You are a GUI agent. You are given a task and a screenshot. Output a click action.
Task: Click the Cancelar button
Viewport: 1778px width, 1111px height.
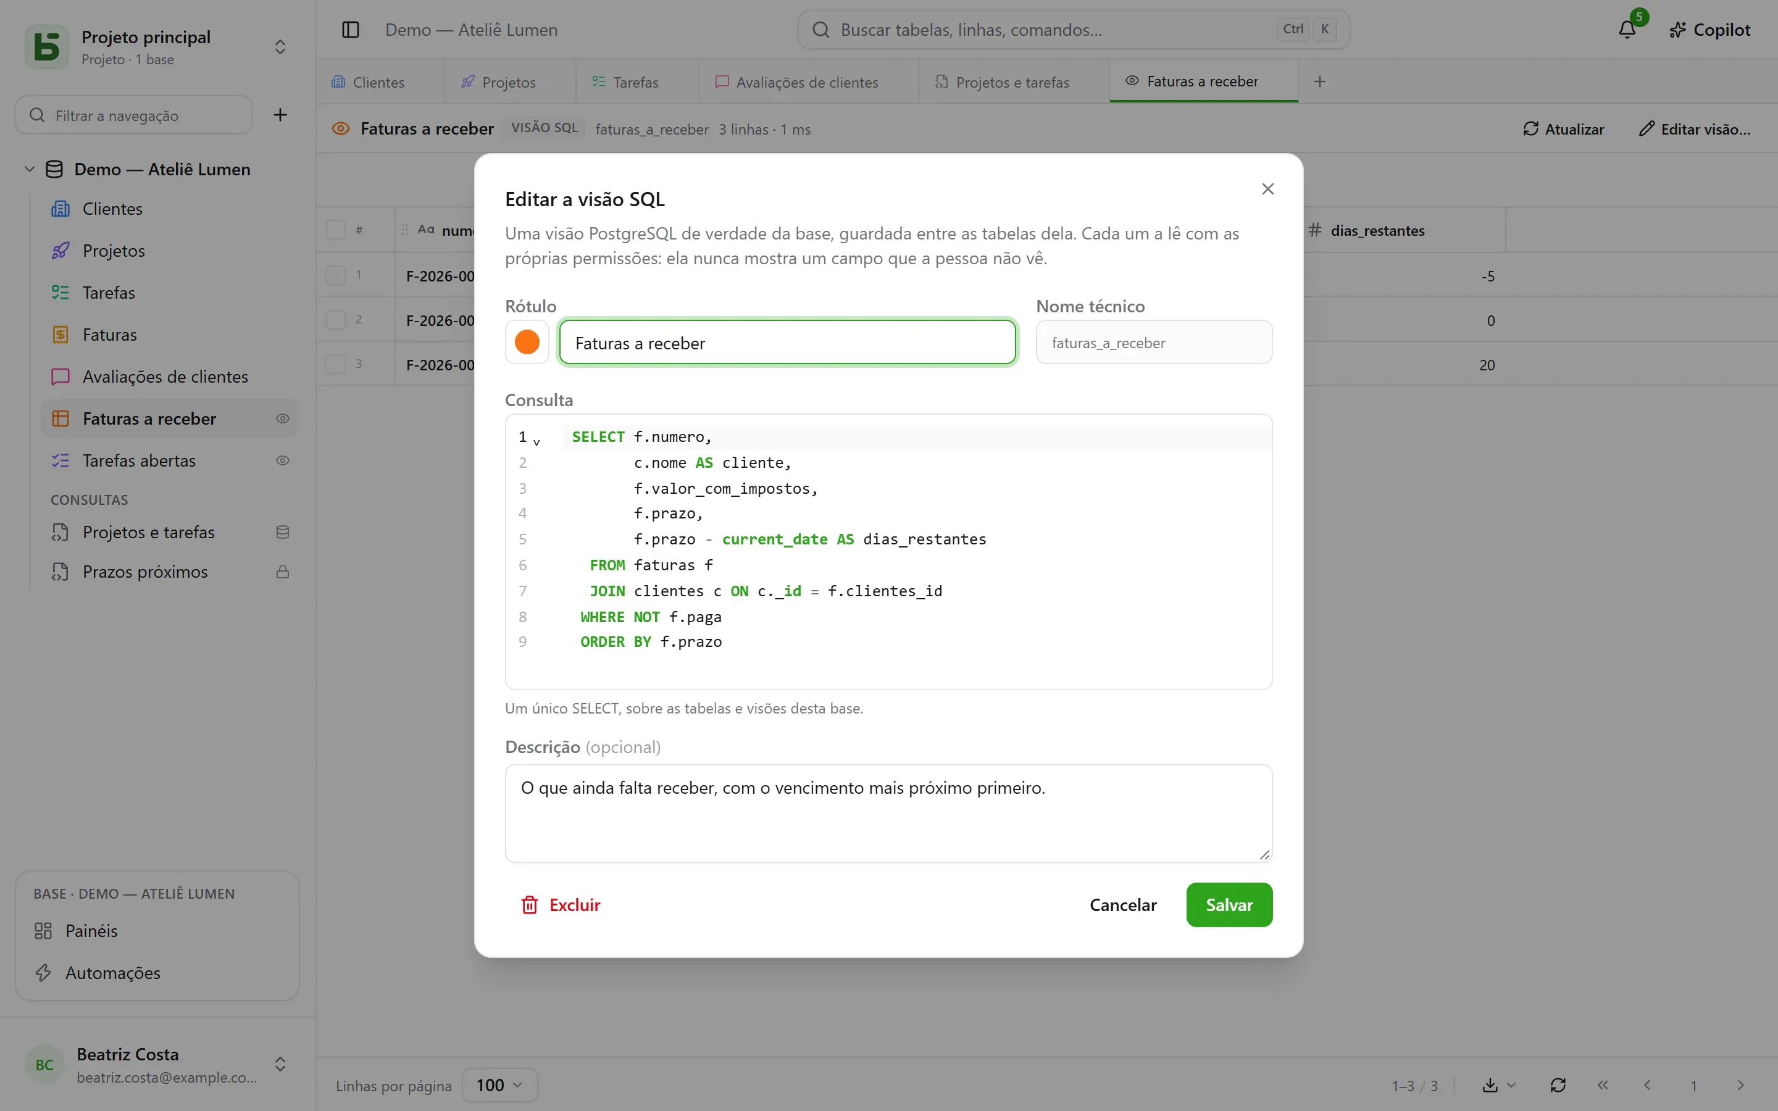click(1122, 904)
